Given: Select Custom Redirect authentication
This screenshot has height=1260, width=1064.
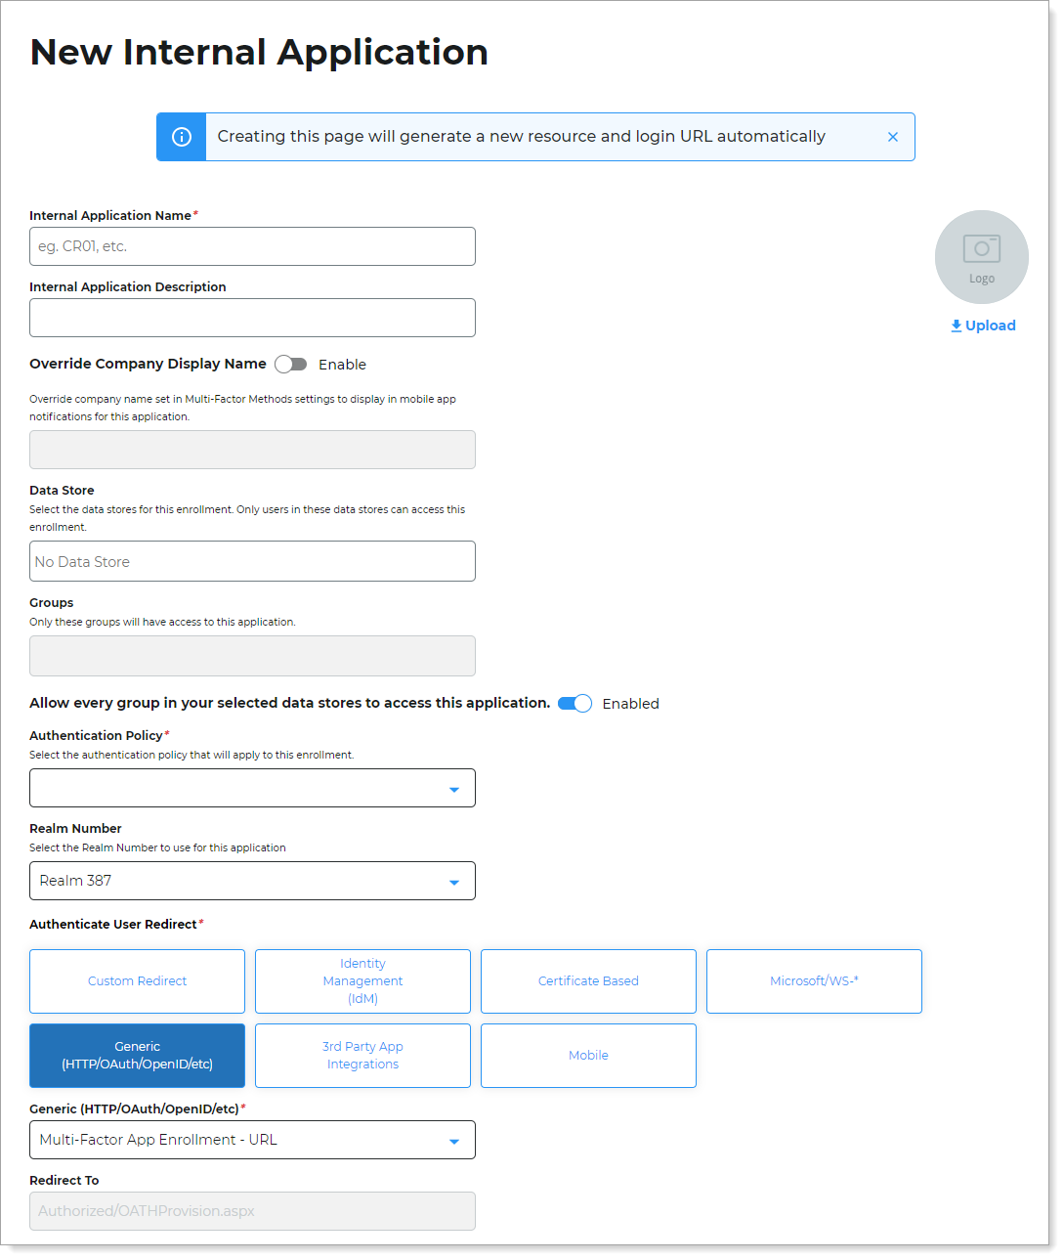Looking at the screenshot, I should 137,980.
